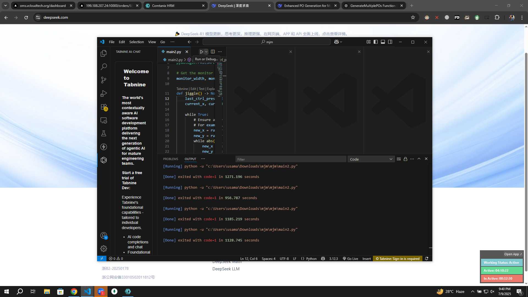528x297 pixels.
Task: Go back with the navigation arrow
Action: [x=189, y=42]
